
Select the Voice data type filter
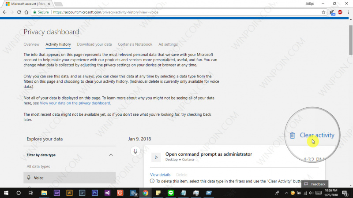(70, 178)
